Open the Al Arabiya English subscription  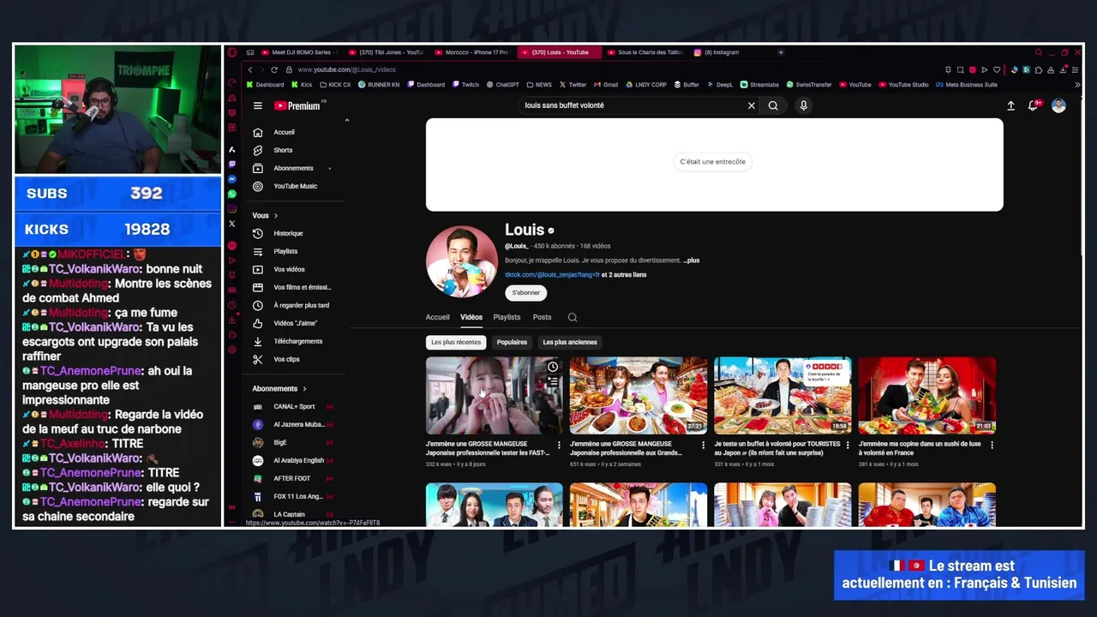298,460
